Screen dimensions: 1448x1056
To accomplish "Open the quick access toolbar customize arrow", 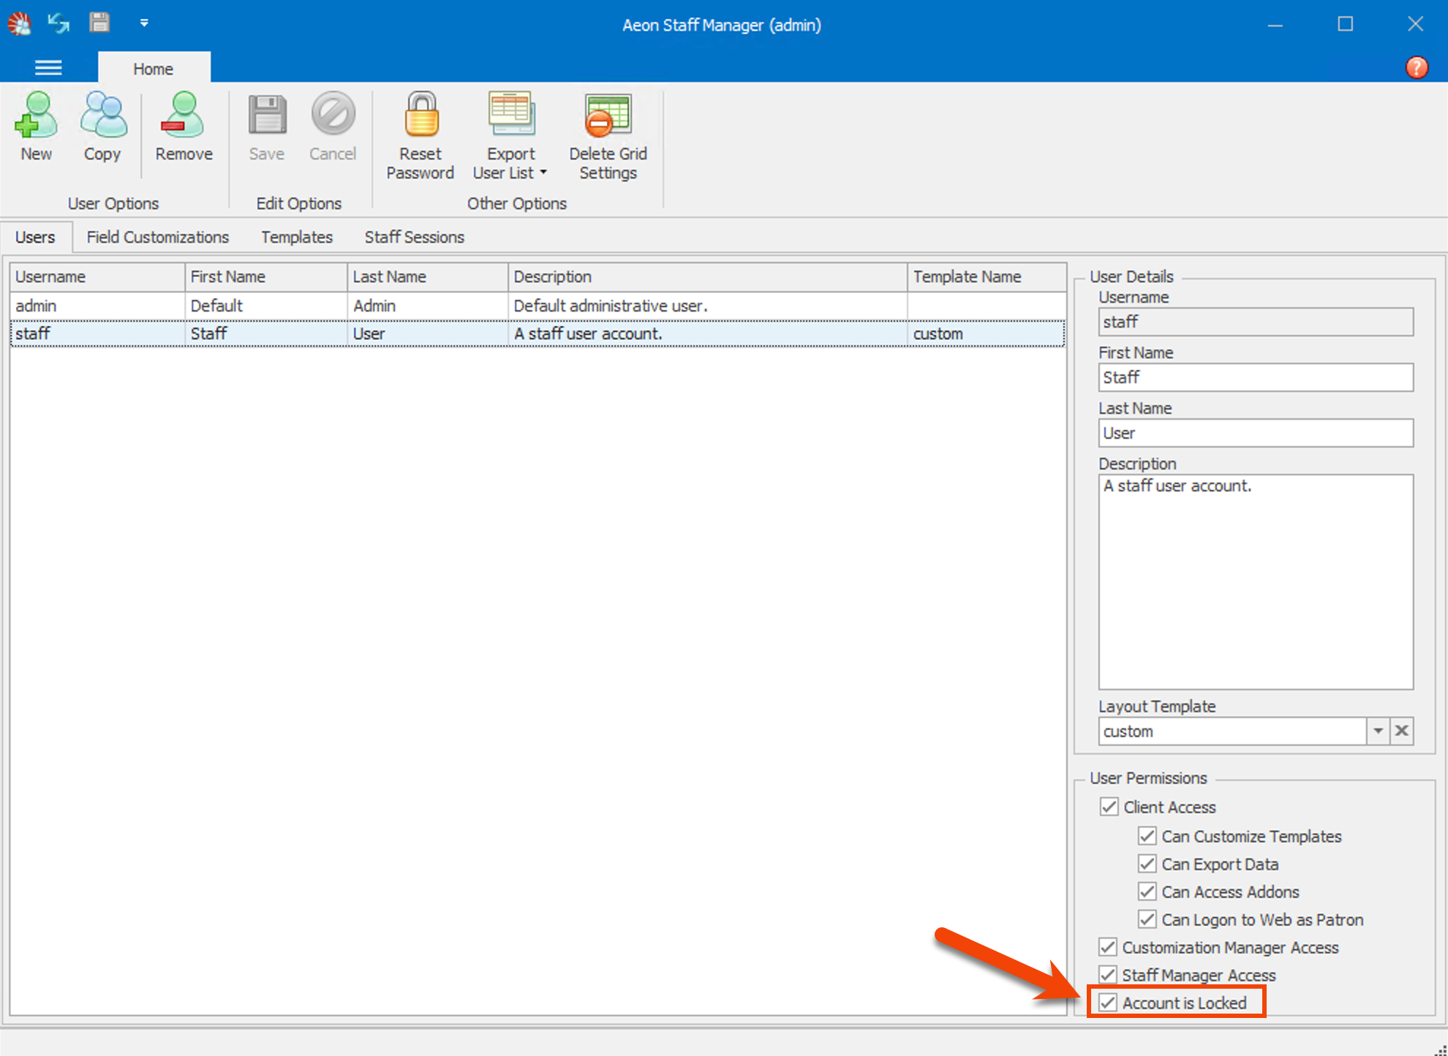I will 144,23.
